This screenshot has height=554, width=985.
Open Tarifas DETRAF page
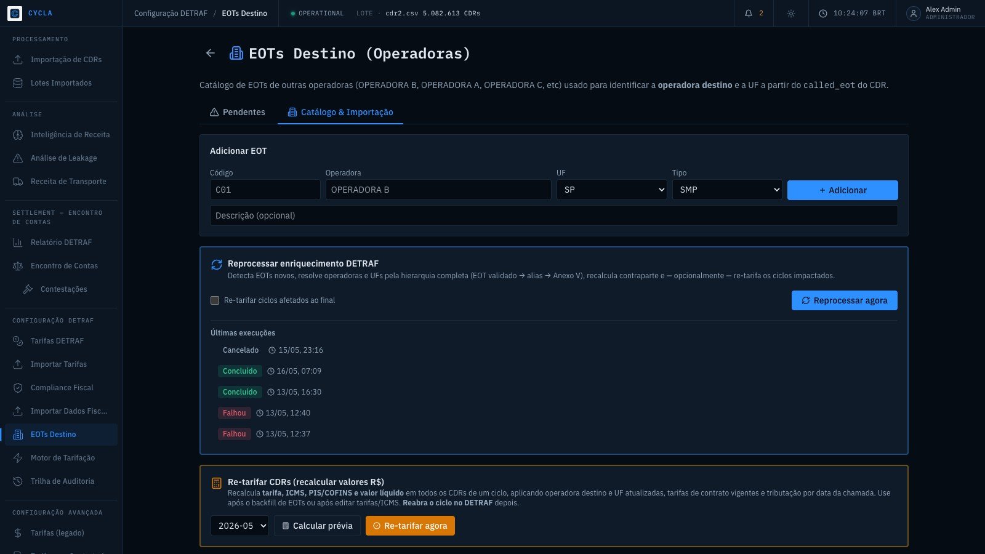point(61,341)
